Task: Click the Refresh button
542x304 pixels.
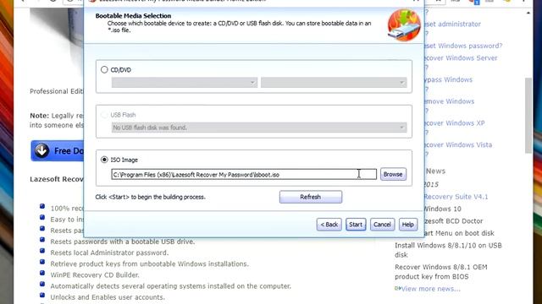Action: click(311, 197)
